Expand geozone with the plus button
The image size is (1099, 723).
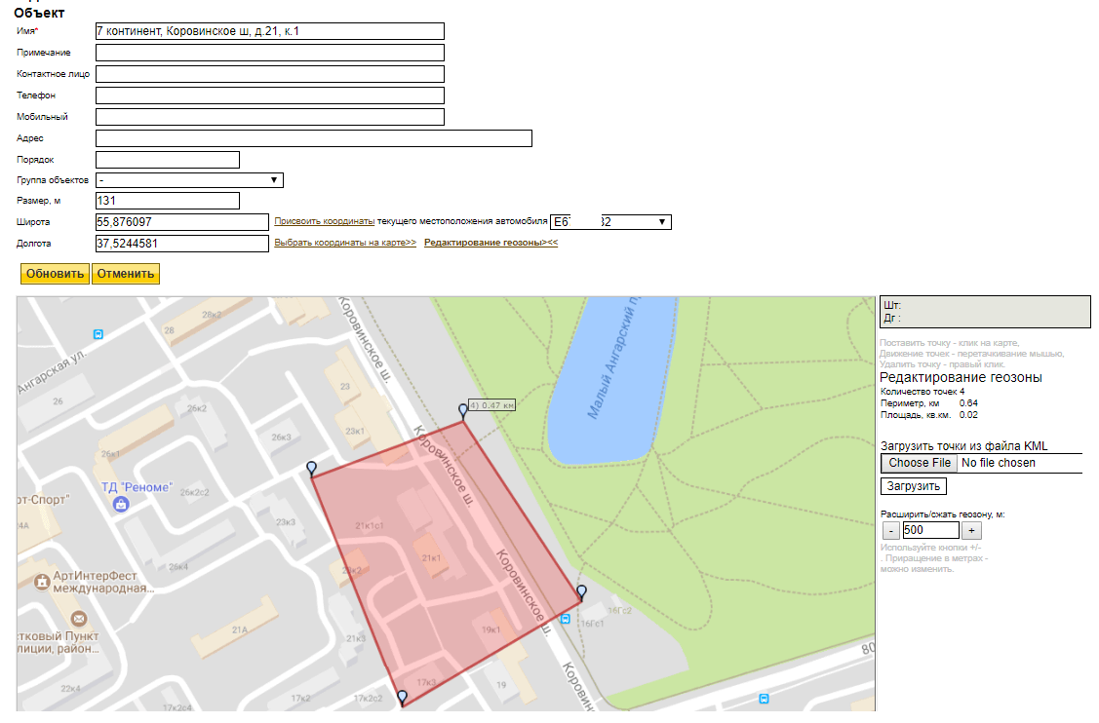click(x=971, y=531)
